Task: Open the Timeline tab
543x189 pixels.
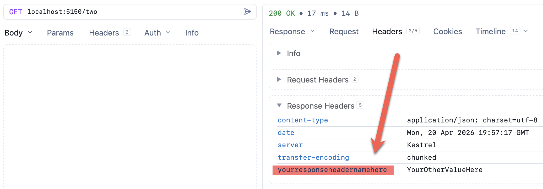Action: (x=490, y=32)
